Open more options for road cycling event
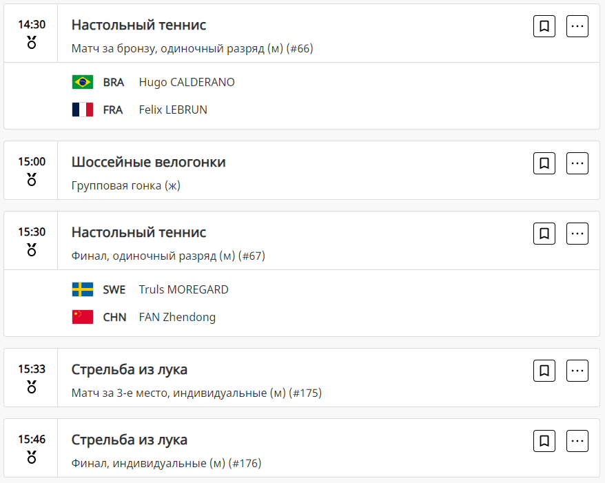The width and height of the screenshot is (605, 483). [x=577, y=163]
